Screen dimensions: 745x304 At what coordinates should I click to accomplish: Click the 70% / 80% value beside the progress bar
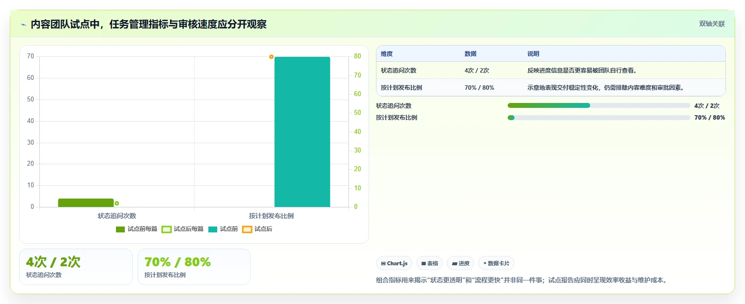click(710, 118)
